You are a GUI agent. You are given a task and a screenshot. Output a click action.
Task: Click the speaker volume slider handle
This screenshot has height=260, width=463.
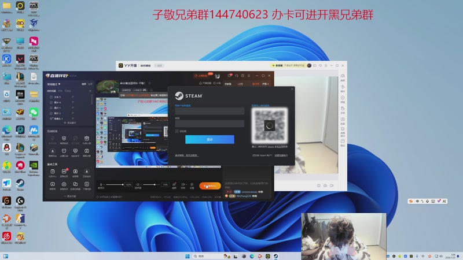click(x=155, y=184)
